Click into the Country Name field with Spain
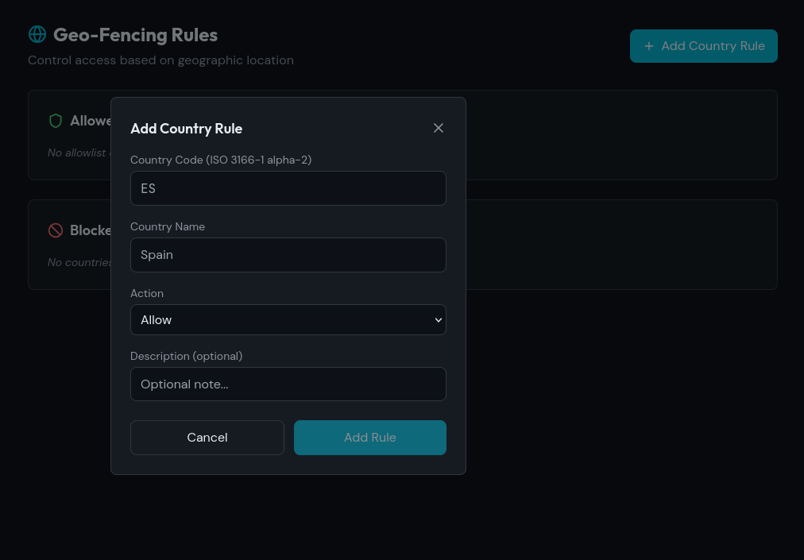 pos(288,255)
